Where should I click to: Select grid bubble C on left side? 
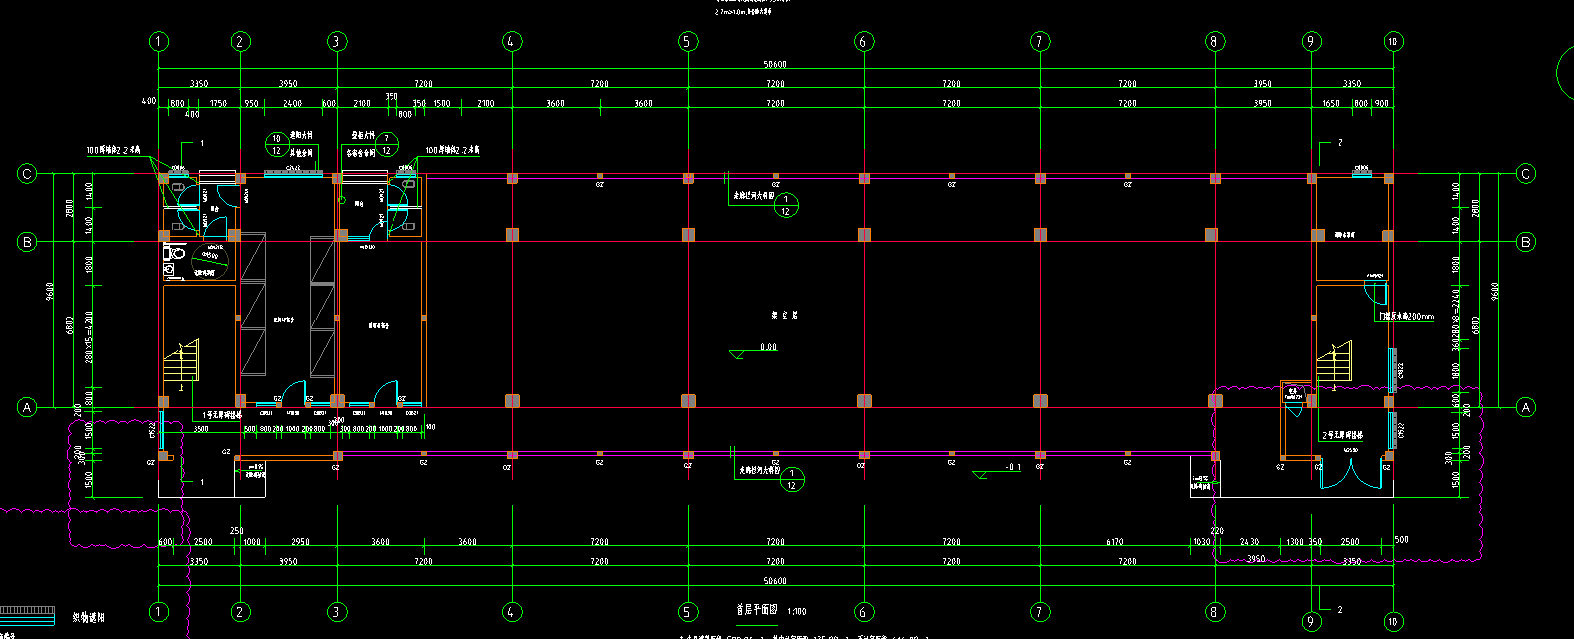tap(27, 174)
